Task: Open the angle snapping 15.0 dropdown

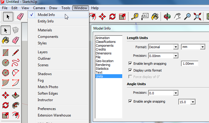Action: [x=187, y=102]
